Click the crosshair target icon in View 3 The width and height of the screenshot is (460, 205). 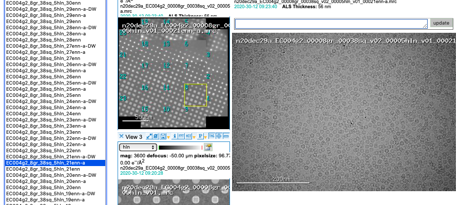coord(219,136)
